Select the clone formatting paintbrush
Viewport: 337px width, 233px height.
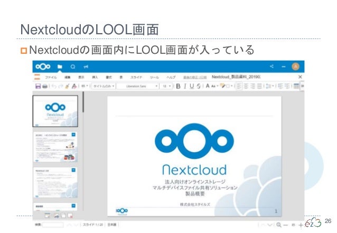67,86
